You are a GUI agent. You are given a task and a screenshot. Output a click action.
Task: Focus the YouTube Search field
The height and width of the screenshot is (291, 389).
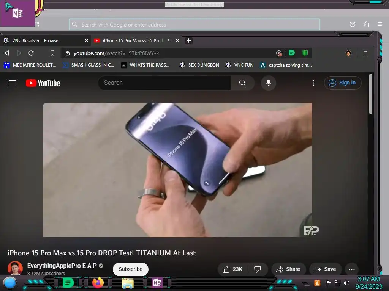[164, 83]
